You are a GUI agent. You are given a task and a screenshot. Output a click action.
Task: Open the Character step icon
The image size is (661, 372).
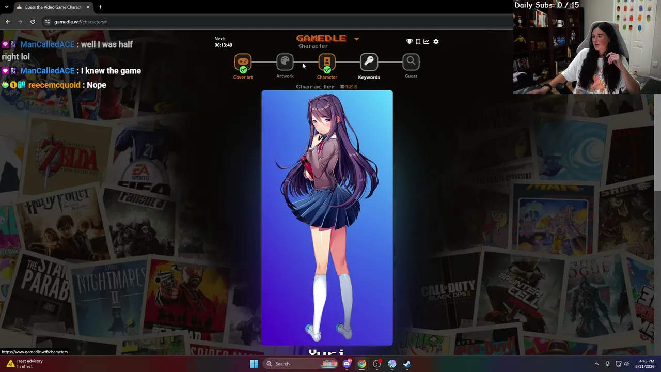point(327,62)
